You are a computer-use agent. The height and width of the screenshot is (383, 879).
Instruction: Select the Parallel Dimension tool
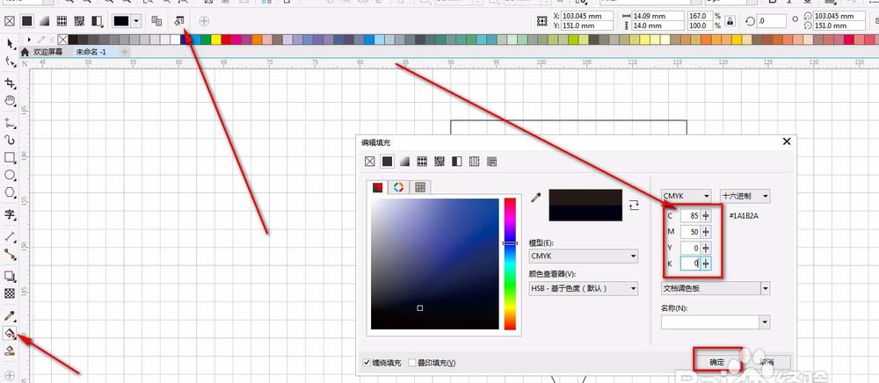10,237
